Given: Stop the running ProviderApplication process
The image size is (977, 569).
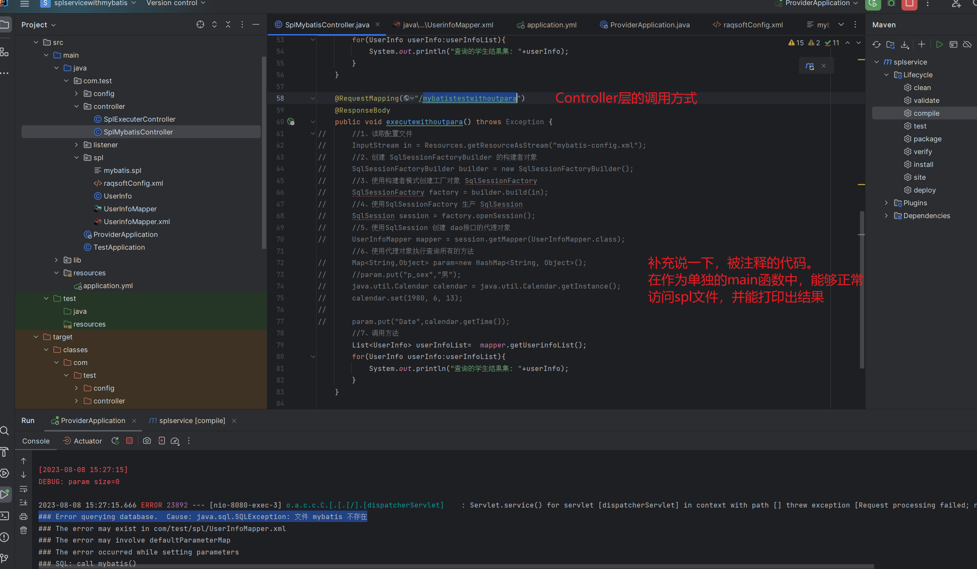Looking at the screenshot, I should (x=129, y=441).
